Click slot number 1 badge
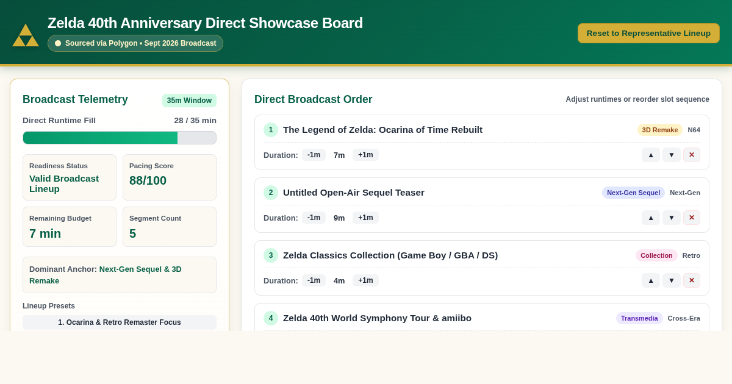The image size is (732, 384). click(x=271, y=130)
